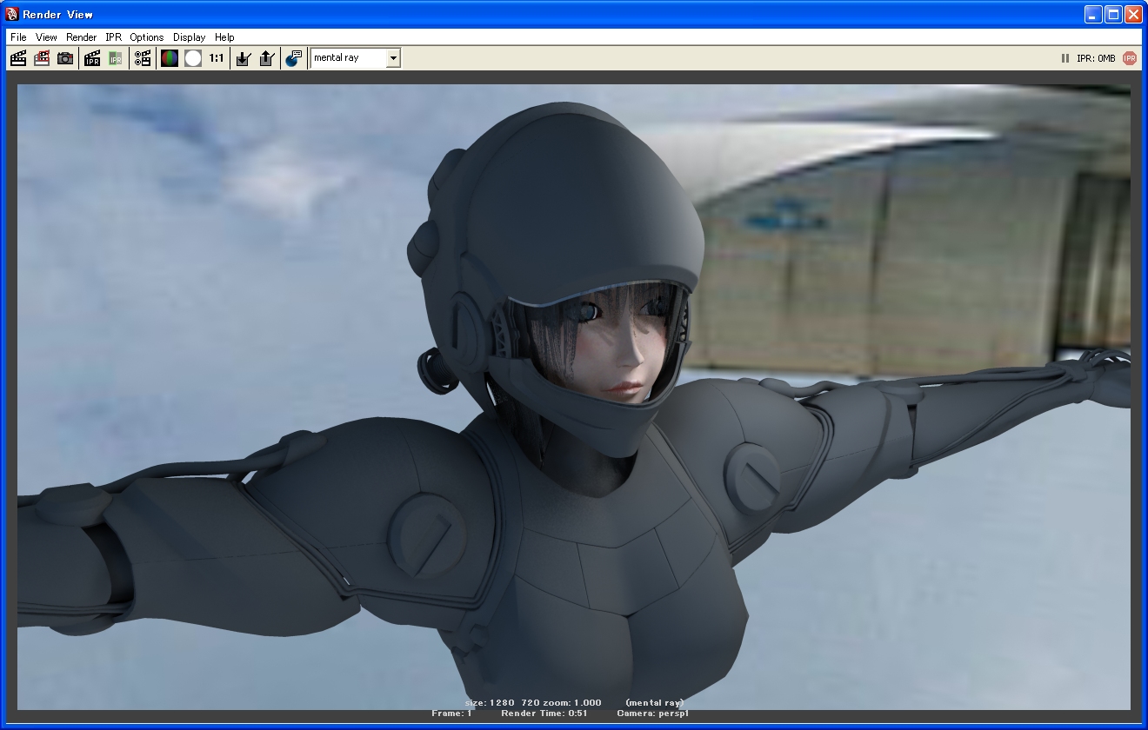The image size is (1148, 730).
Task: Display RGB channels with the colored sphere icon
Action: (x=170, y=58)
